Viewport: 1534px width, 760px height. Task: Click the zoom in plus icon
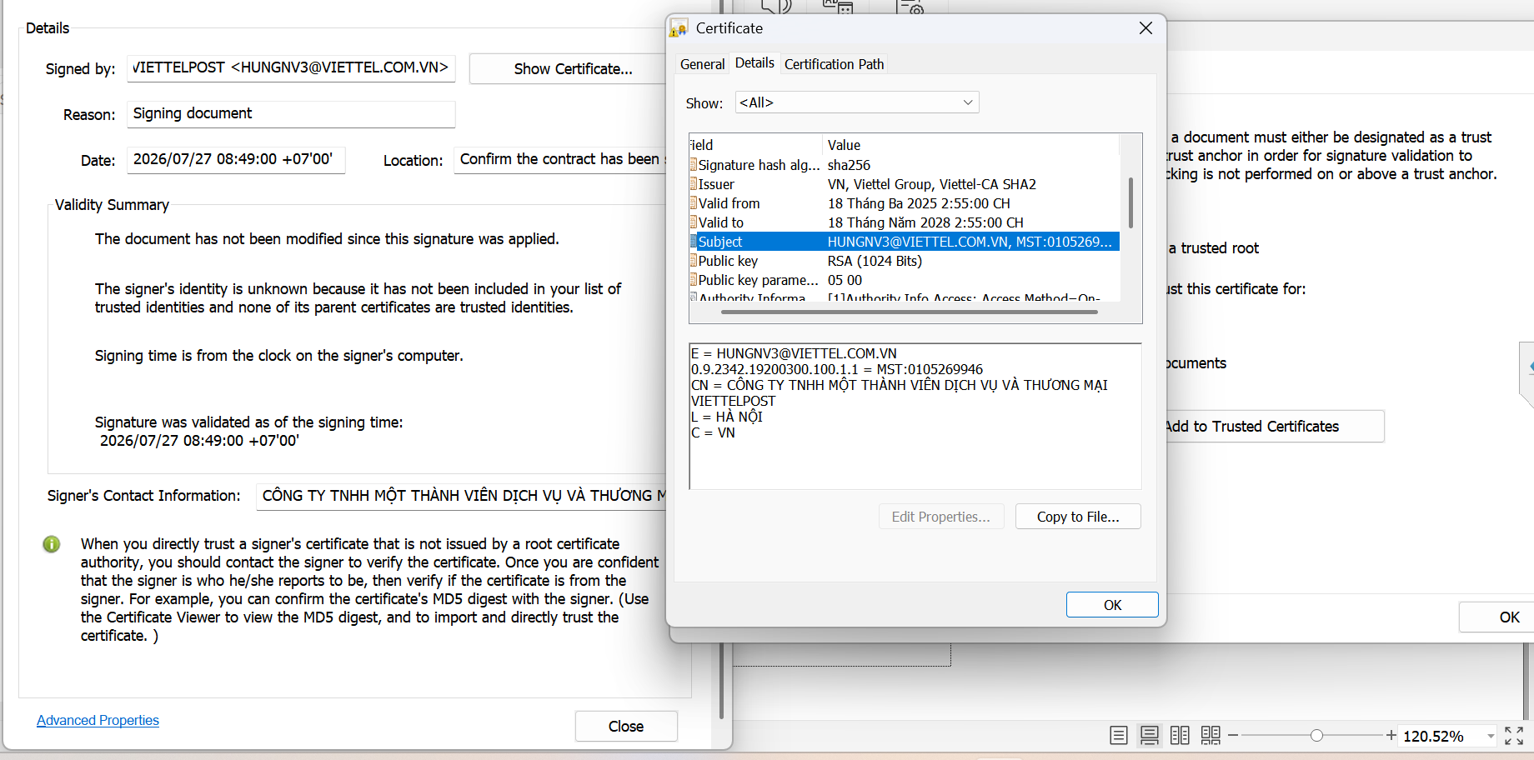[1391, 735]
